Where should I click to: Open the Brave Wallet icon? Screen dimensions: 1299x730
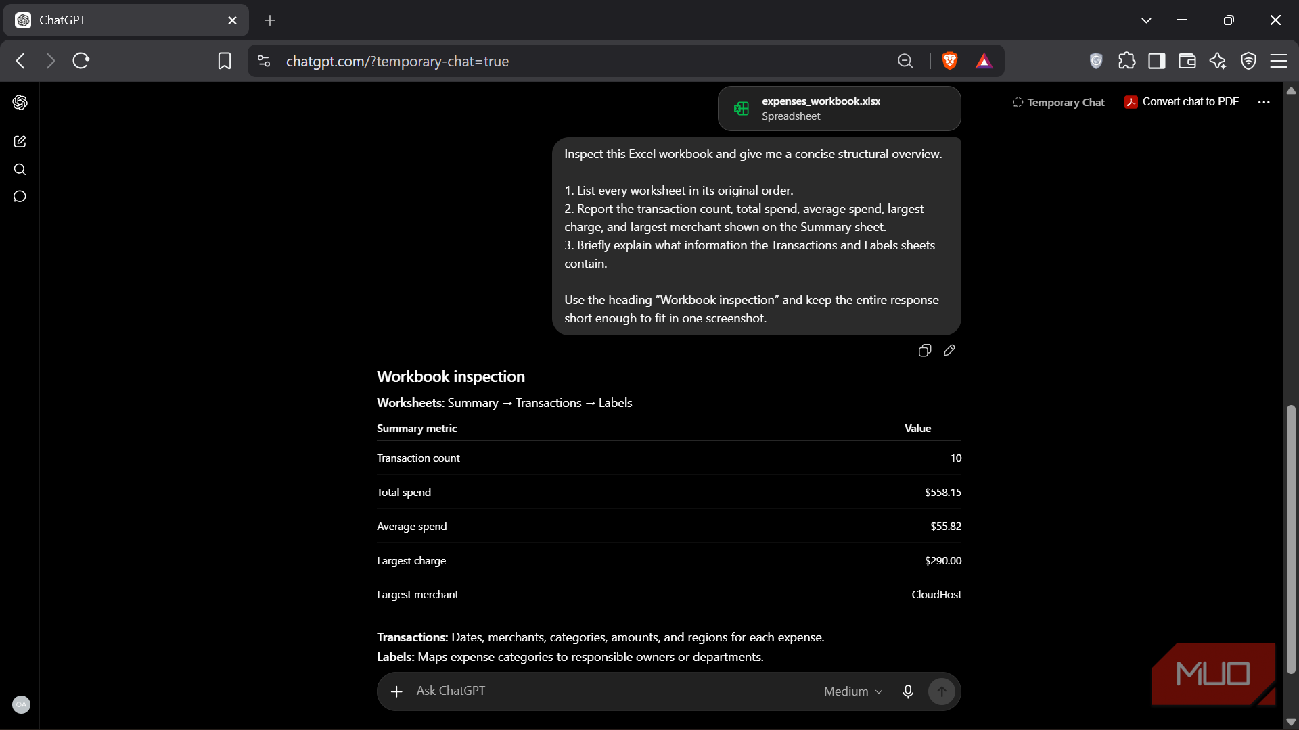1187,61
